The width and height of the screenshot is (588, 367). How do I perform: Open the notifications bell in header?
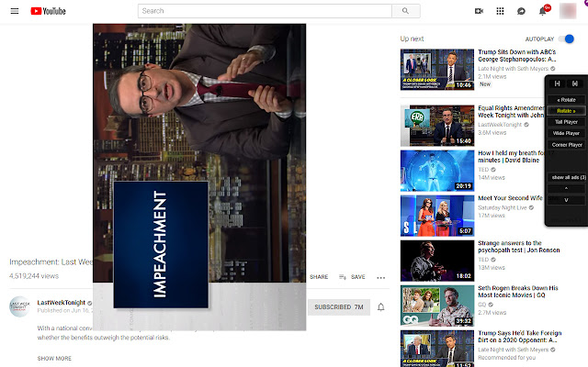tap(542, 11)
